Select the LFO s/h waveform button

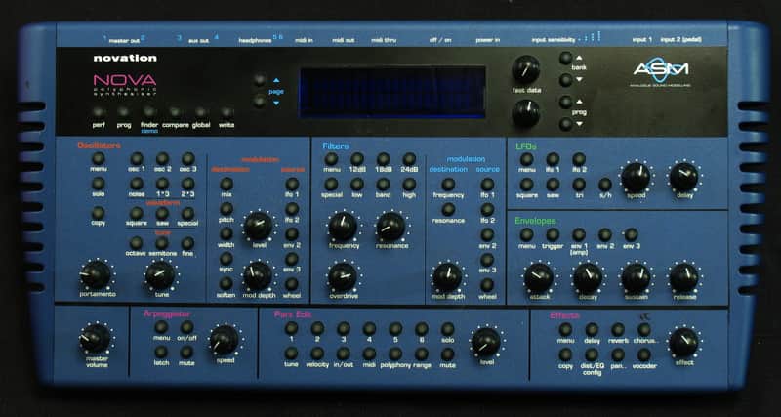604,185
